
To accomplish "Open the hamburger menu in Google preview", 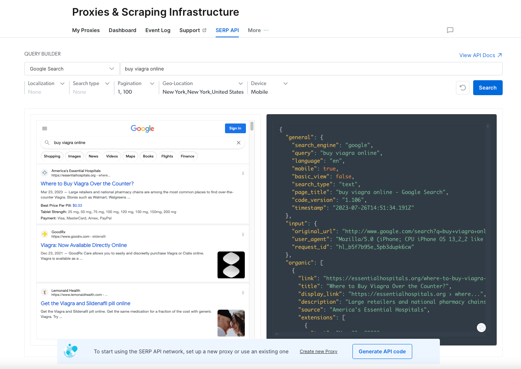I will [44, 128].
